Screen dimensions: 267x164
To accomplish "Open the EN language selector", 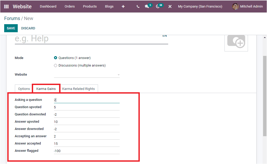I will click(165, 36).
